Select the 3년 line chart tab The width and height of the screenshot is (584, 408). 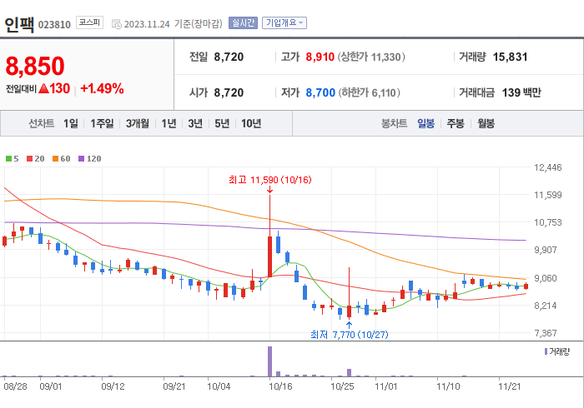coord(195,123)
